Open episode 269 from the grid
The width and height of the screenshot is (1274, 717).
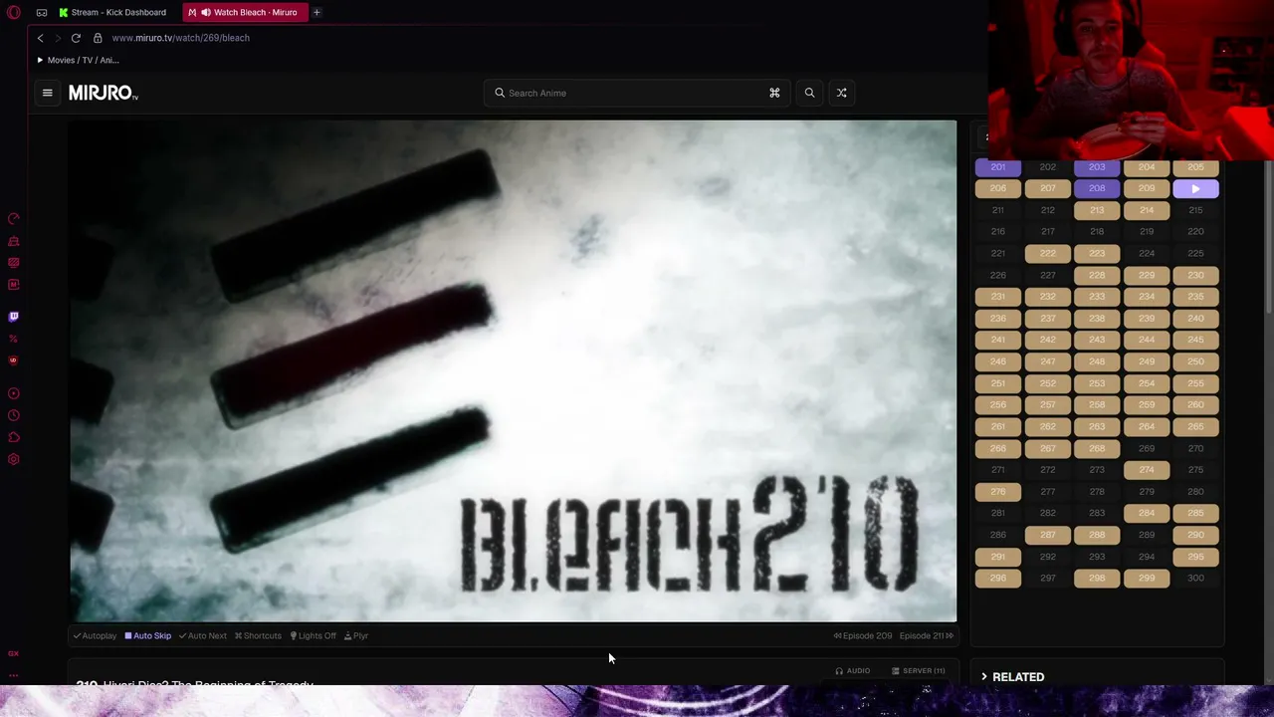1147,448
